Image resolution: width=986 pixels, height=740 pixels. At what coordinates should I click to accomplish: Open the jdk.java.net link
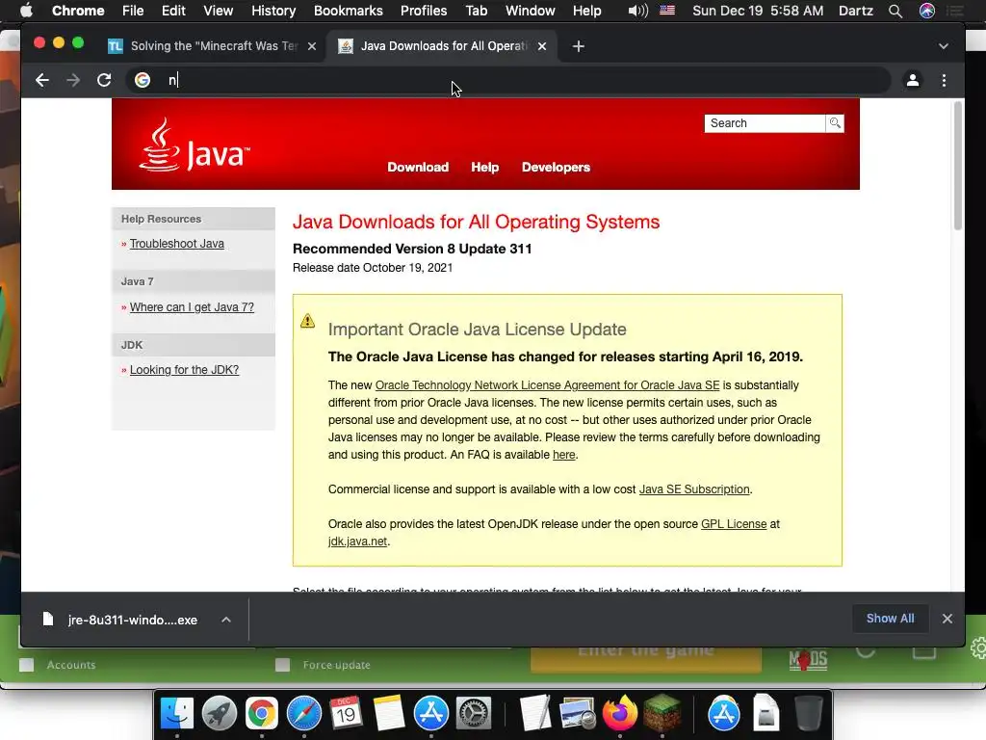(x=357, y=542)
